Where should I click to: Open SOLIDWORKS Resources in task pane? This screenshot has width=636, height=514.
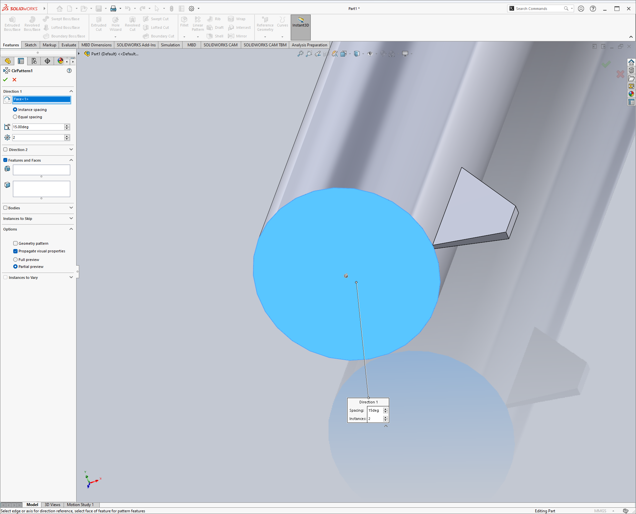tap(631, 62)
